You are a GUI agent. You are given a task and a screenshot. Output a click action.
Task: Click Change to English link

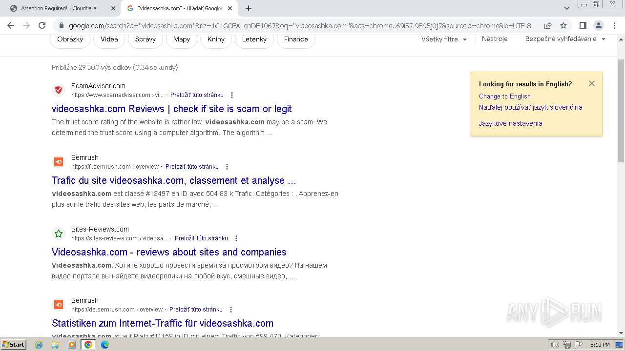(505, 96)
